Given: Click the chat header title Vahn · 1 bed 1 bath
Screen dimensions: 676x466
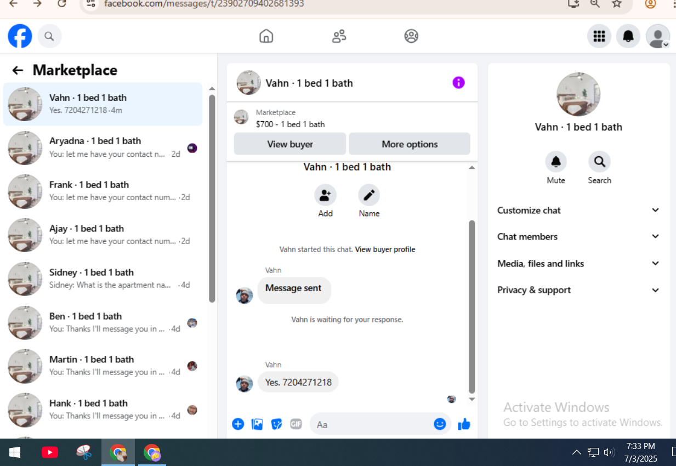Looking at the screenshot, I should (309, 83).
